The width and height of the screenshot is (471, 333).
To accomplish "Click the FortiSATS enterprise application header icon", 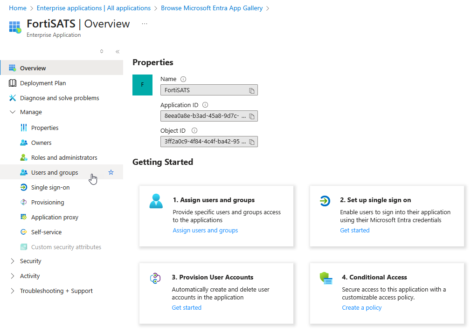I will pos(15,27).
